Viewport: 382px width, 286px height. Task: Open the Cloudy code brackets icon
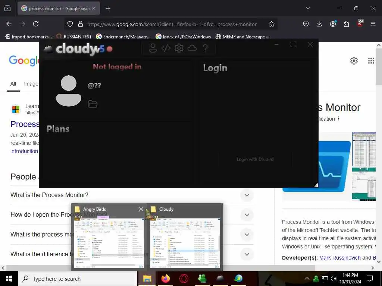(x=166, y=48)
